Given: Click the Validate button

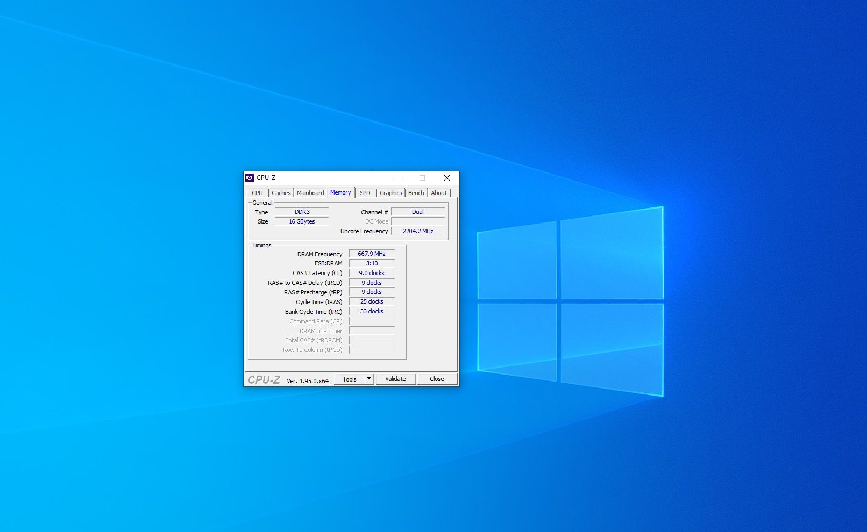Looking at the screenshot, I should (x=396, y=379).
